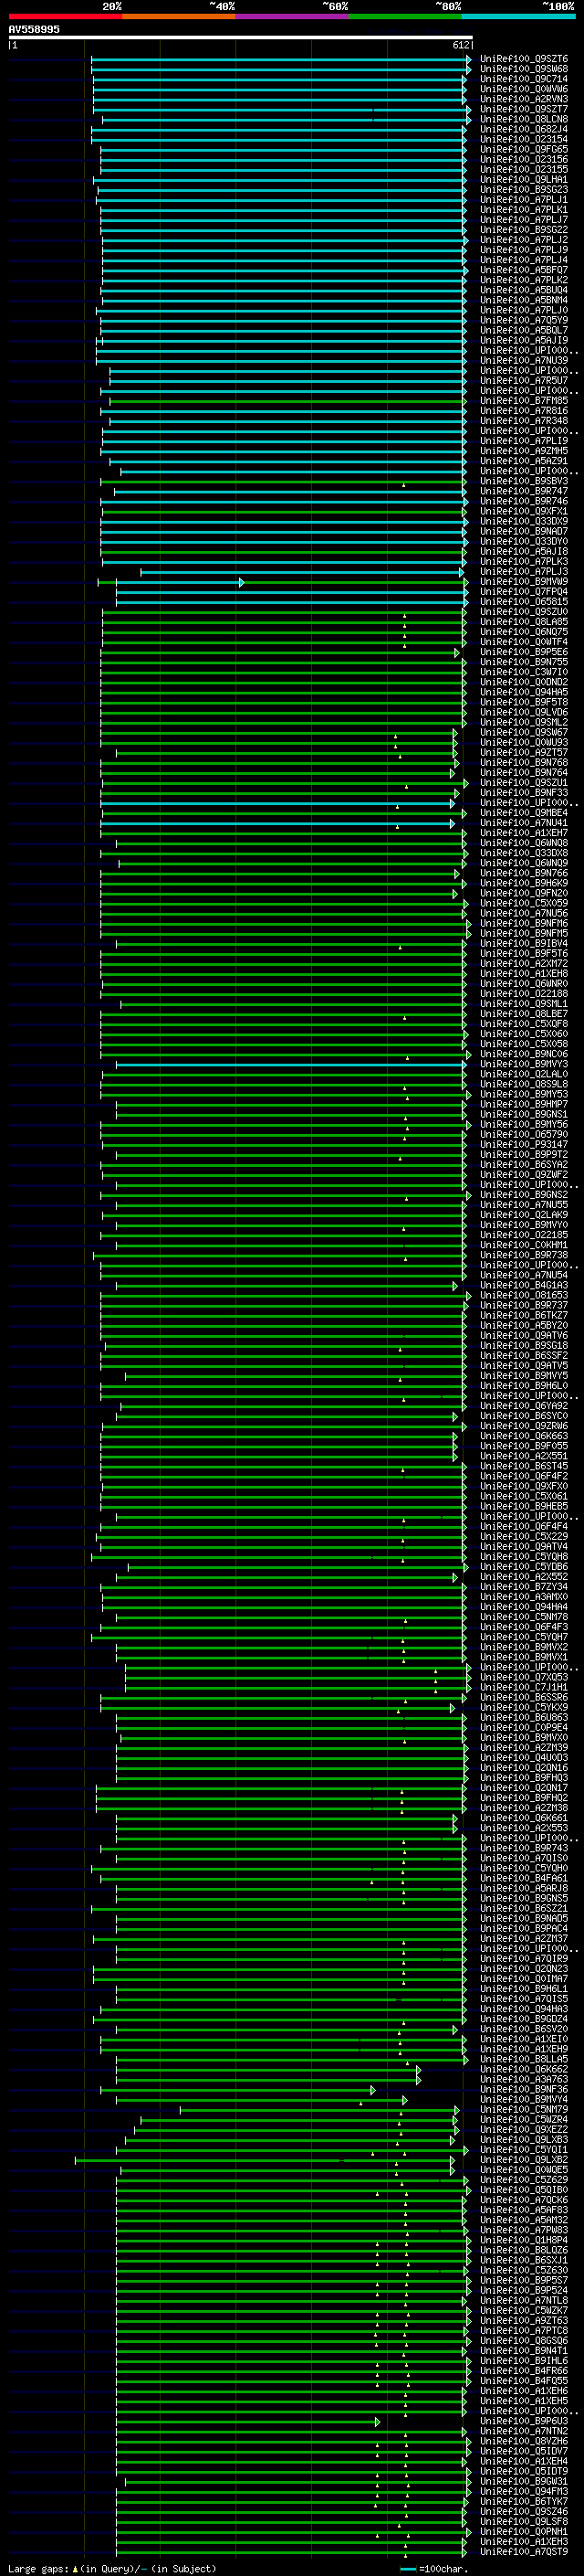Select hit label UniRef100_Q33DX8

pyautogui.click(x=524, y=852)
